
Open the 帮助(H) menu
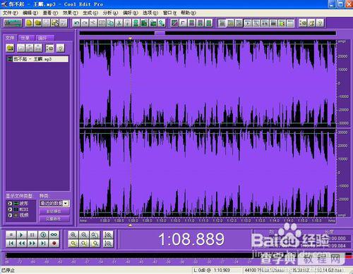[189, 13]
